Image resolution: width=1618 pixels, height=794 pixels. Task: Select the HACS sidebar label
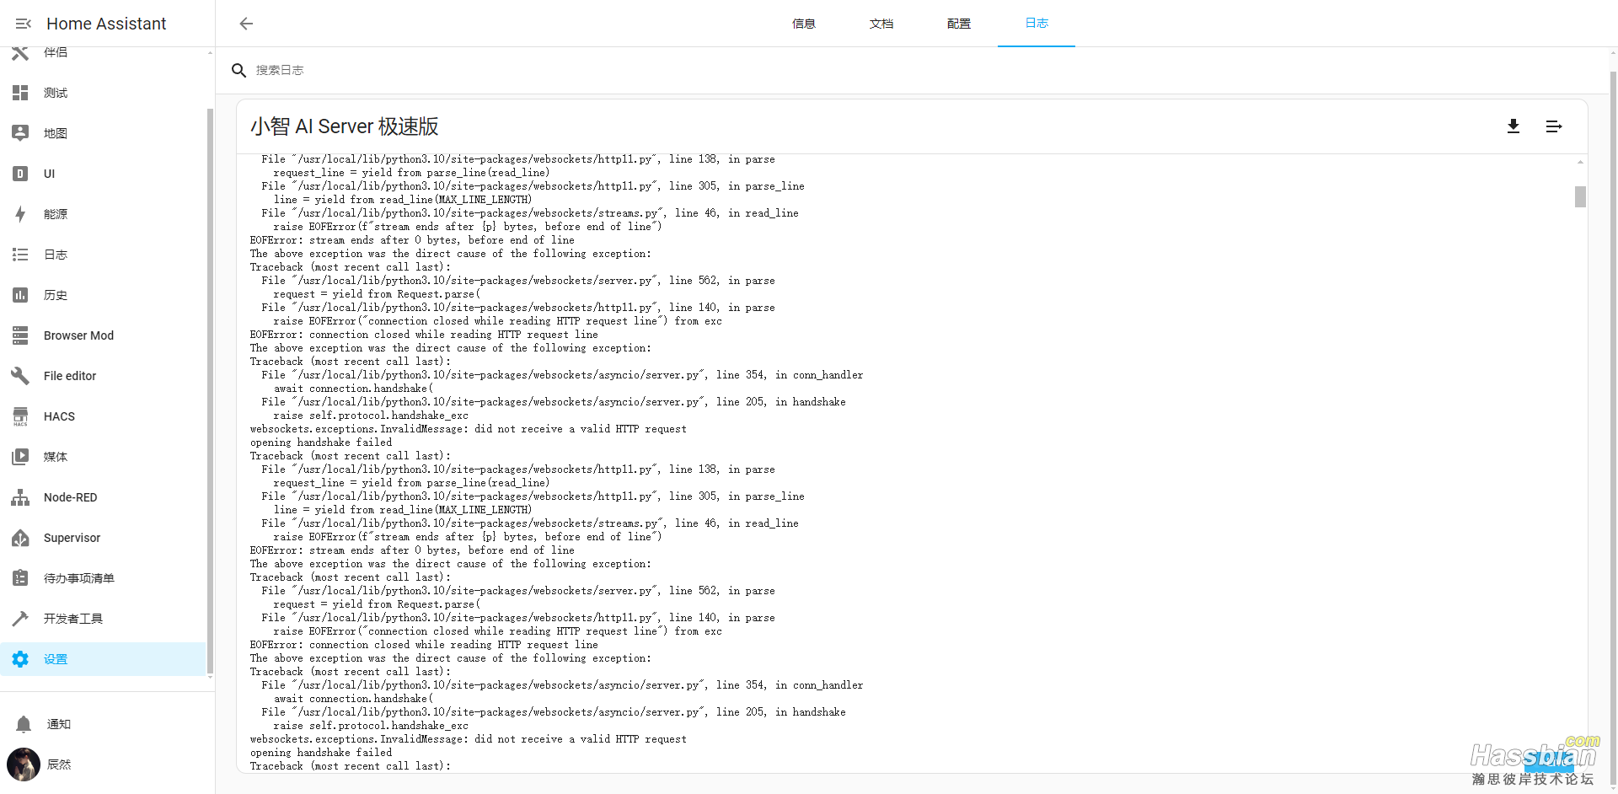click(x=59, y=416)
